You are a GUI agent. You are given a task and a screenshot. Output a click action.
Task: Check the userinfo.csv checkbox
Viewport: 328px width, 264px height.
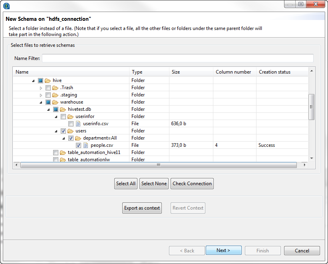pos(71,124)
